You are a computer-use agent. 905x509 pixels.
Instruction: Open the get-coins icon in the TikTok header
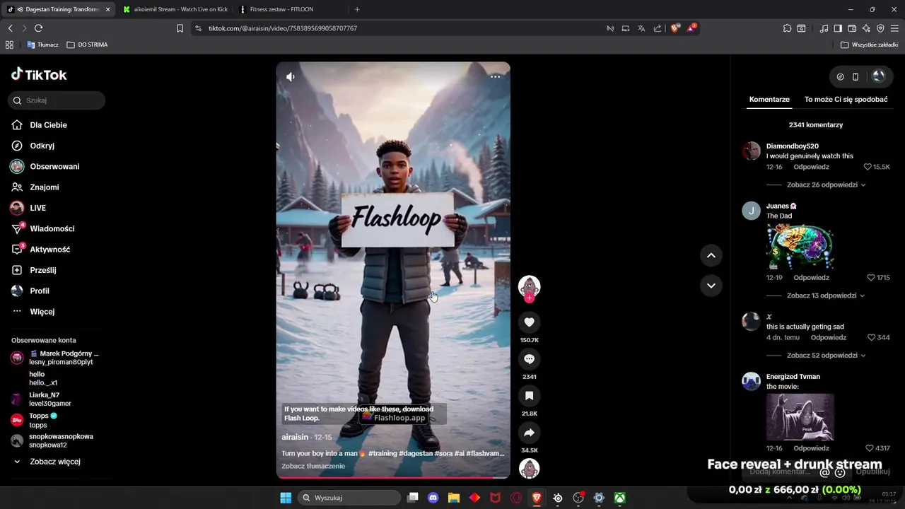840,76
